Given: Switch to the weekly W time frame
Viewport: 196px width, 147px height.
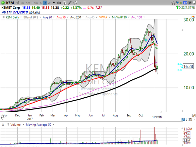Looking at the screenshot, I should click(x=49, y=3).
